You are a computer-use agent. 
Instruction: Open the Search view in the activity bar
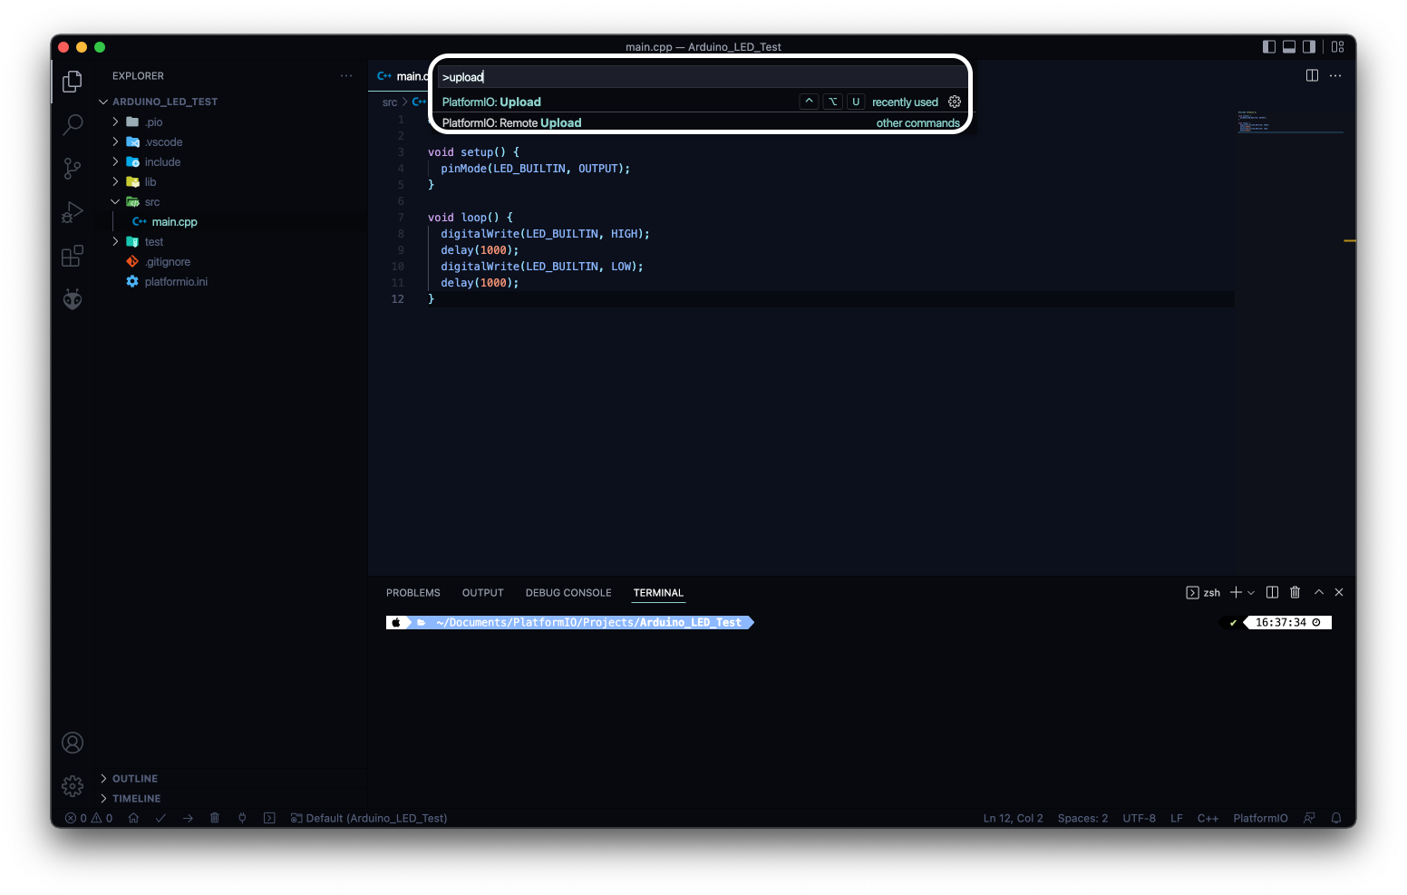pyautogui.click(x=73, y=124)
